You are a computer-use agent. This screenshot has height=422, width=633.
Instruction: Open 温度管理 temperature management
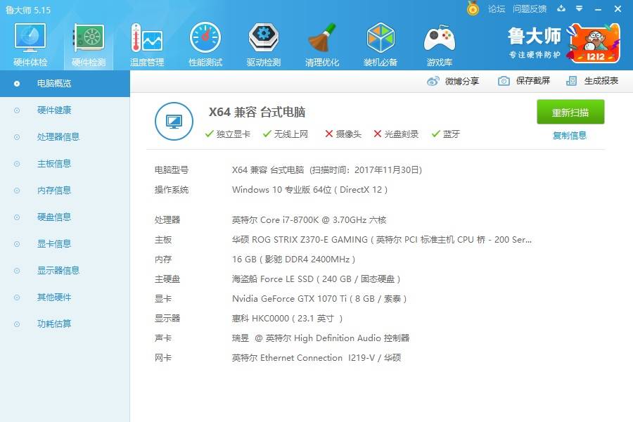coord(146,42)
